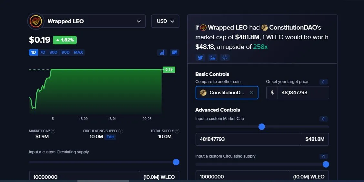
Task: Click left custom circulating supply slider handle
Action: pos(176,162)
